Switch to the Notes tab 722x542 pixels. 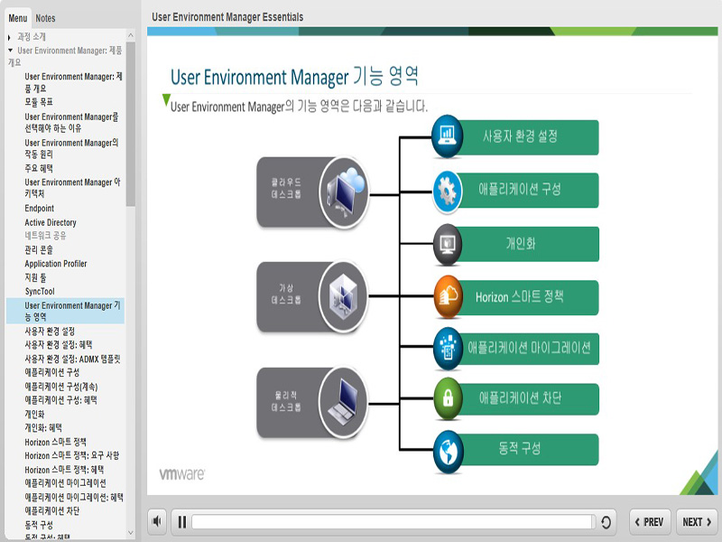[45, 18]
